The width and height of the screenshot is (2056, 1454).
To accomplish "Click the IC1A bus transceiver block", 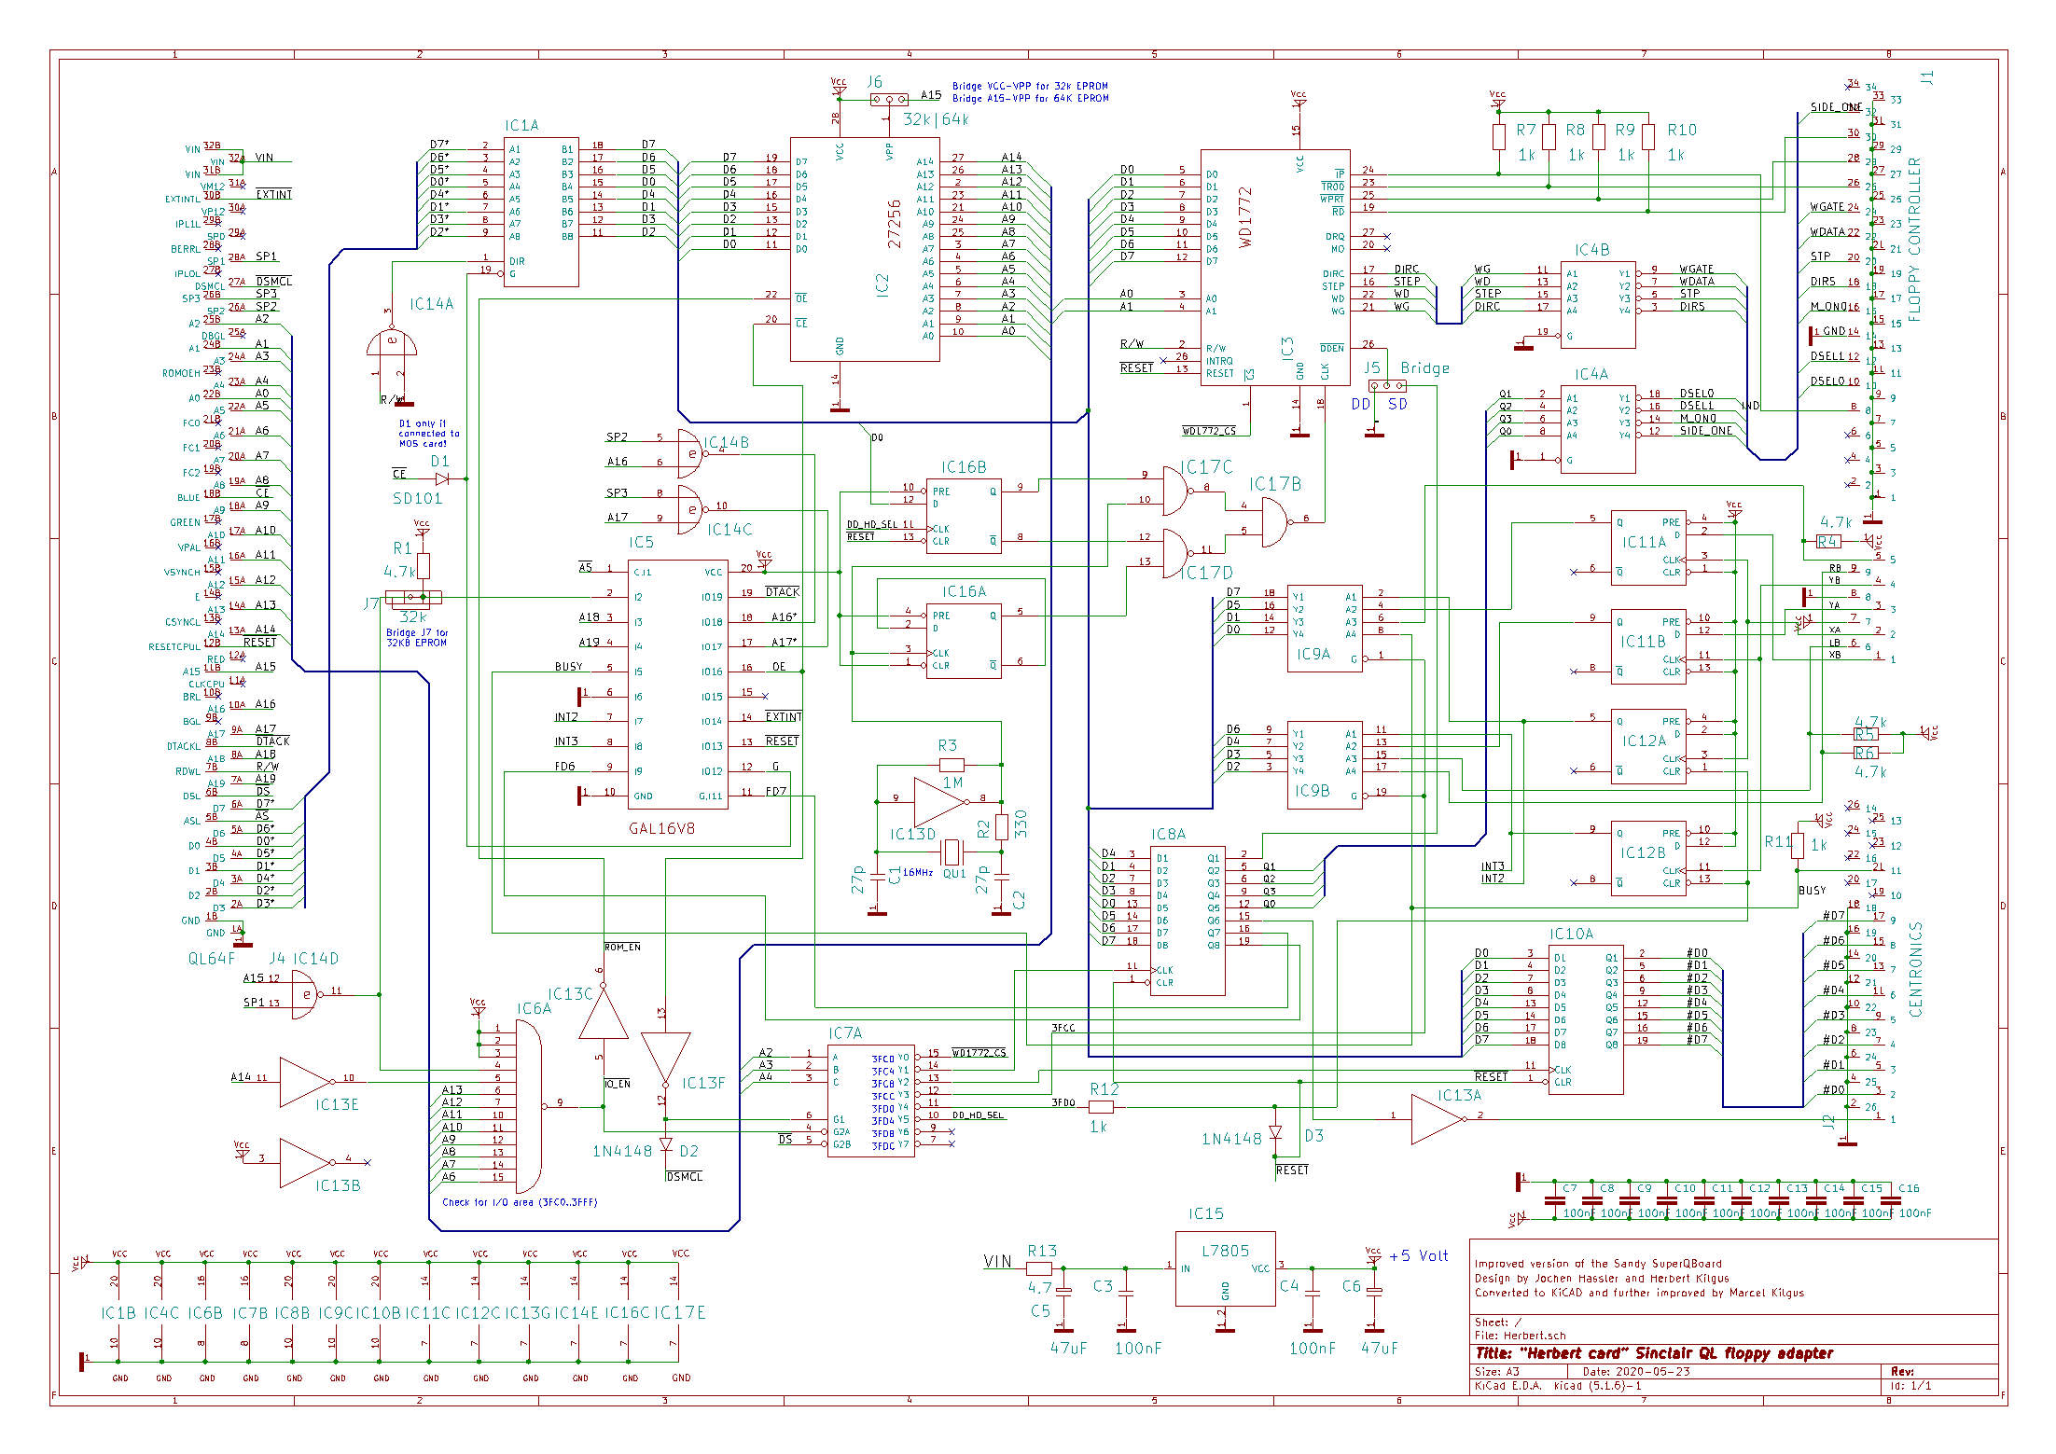I will pyautogui.click(x=541, y=212).
